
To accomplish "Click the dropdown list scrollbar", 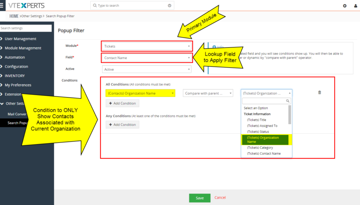I will [x=290, y=115].
